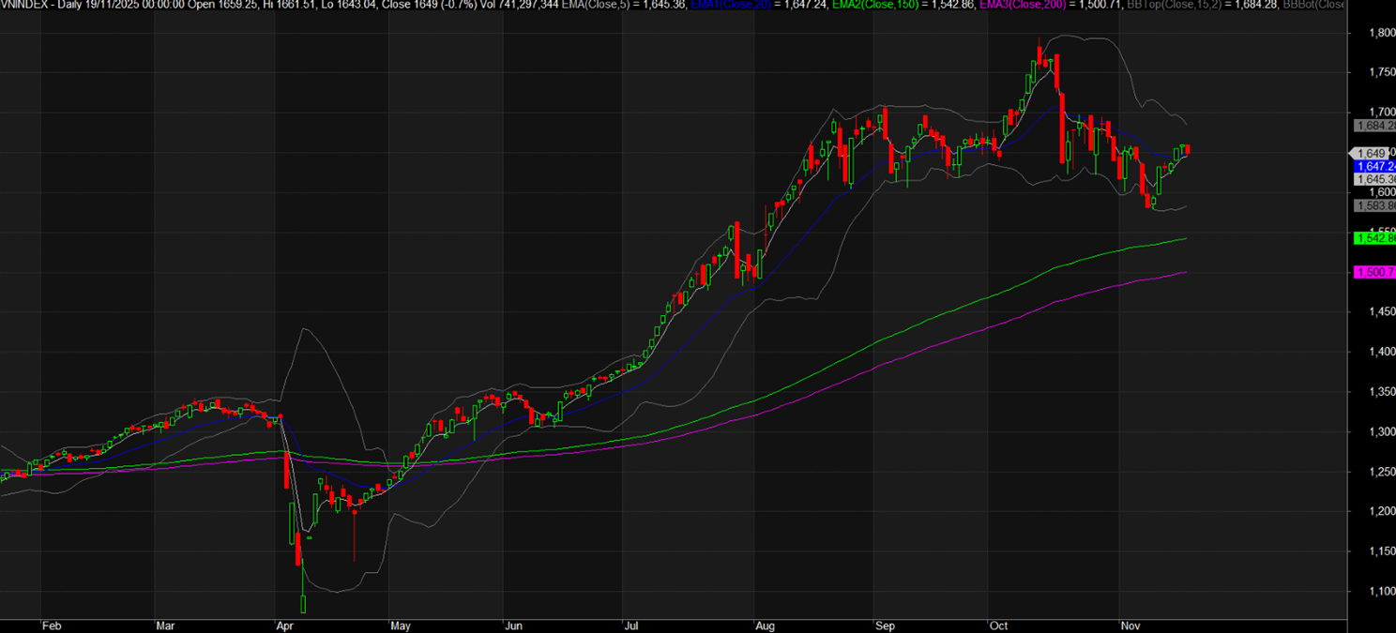Image resolution: width=1396 pixels, height=633 pixels.
Task: Click the green 1,542.86 price axis tag
Action: [x=1373, y=239]
